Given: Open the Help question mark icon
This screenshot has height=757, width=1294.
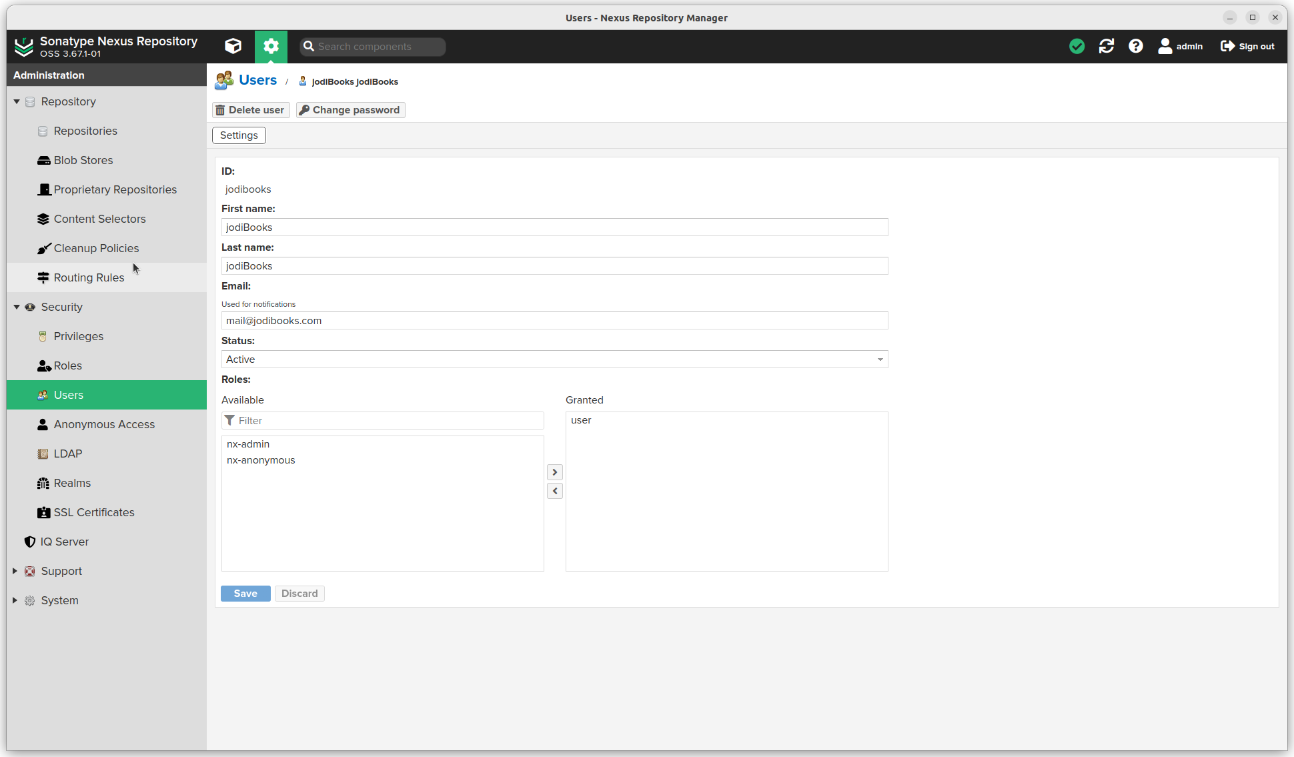Looking at the screenshot, I should tap(1136, 46).
